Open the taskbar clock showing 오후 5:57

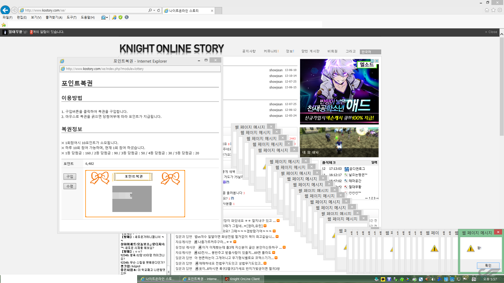[x=490, y=279]
